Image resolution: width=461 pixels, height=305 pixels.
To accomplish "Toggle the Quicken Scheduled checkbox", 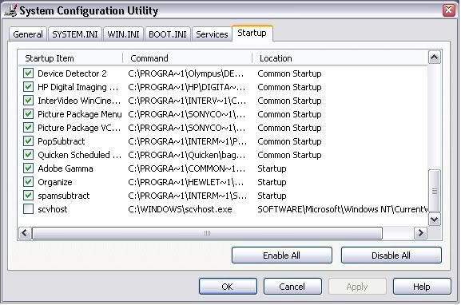I will [x=28, y=155].
